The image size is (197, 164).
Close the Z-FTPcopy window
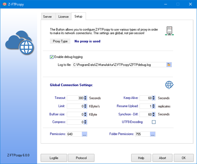tap(190, 4)
